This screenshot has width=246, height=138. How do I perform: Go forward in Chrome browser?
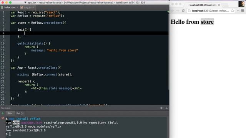[178, 11]
